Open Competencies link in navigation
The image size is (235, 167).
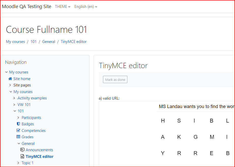coord(34,130)
